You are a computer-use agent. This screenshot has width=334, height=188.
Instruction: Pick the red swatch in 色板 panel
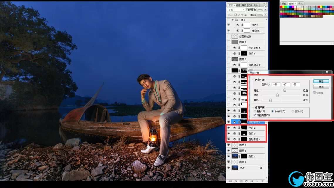click(x=281, y=7)
